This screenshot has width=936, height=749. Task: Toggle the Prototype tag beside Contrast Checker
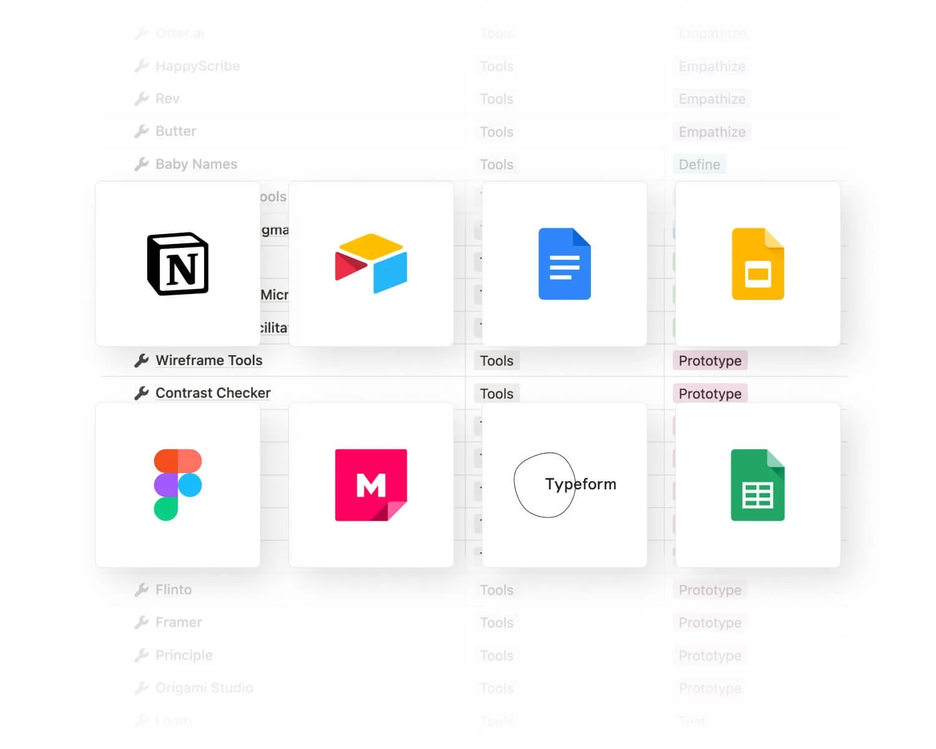point(709,393)
